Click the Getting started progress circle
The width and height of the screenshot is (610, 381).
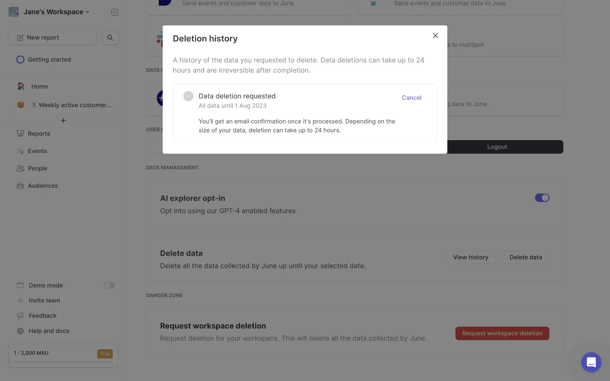pyautogui.click(x=20, y=60)
